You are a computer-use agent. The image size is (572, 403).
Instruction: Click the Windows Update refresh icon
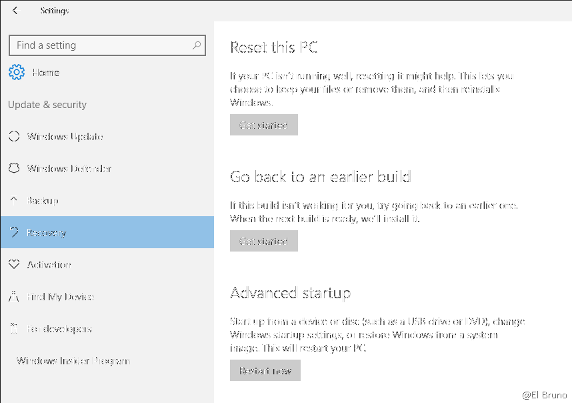(13, 137)
